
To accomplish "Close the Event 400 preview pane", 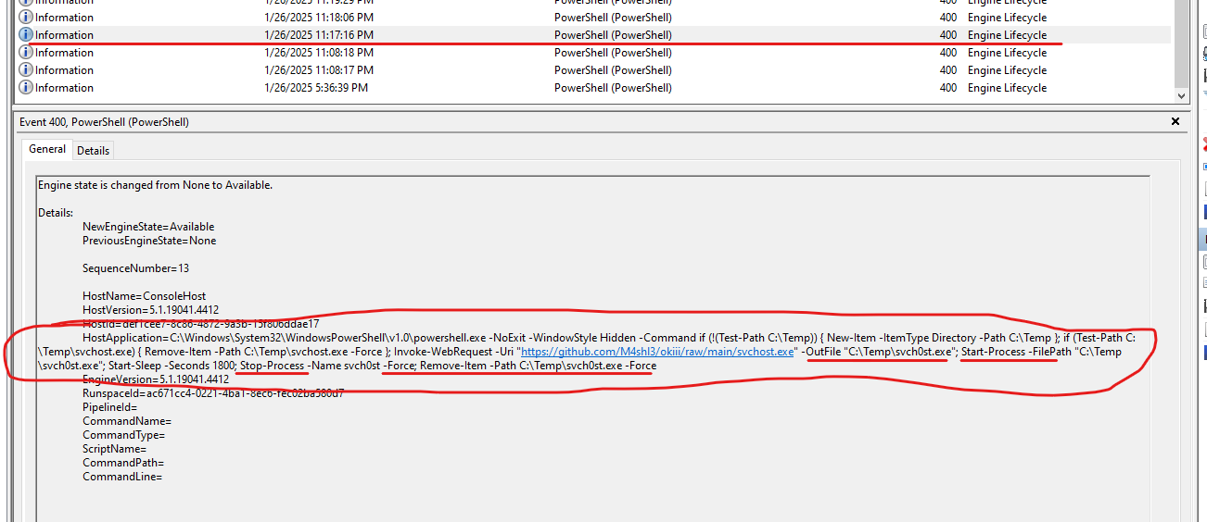I will click(1176, 121).
